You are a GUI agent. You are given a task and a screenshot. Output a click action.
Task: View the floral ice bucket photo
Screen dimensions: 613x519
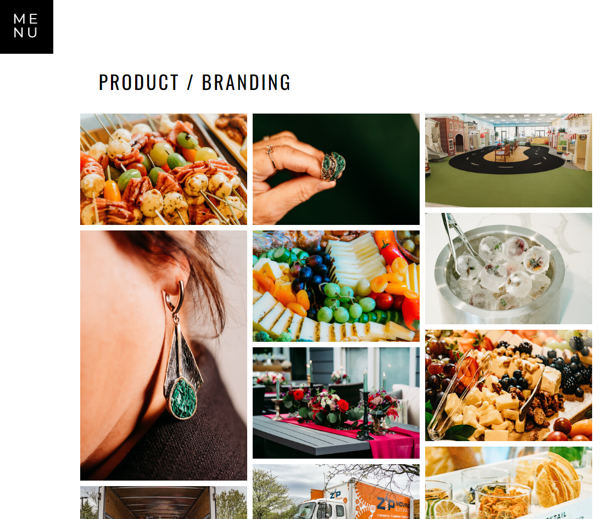[x=508, y=268]
